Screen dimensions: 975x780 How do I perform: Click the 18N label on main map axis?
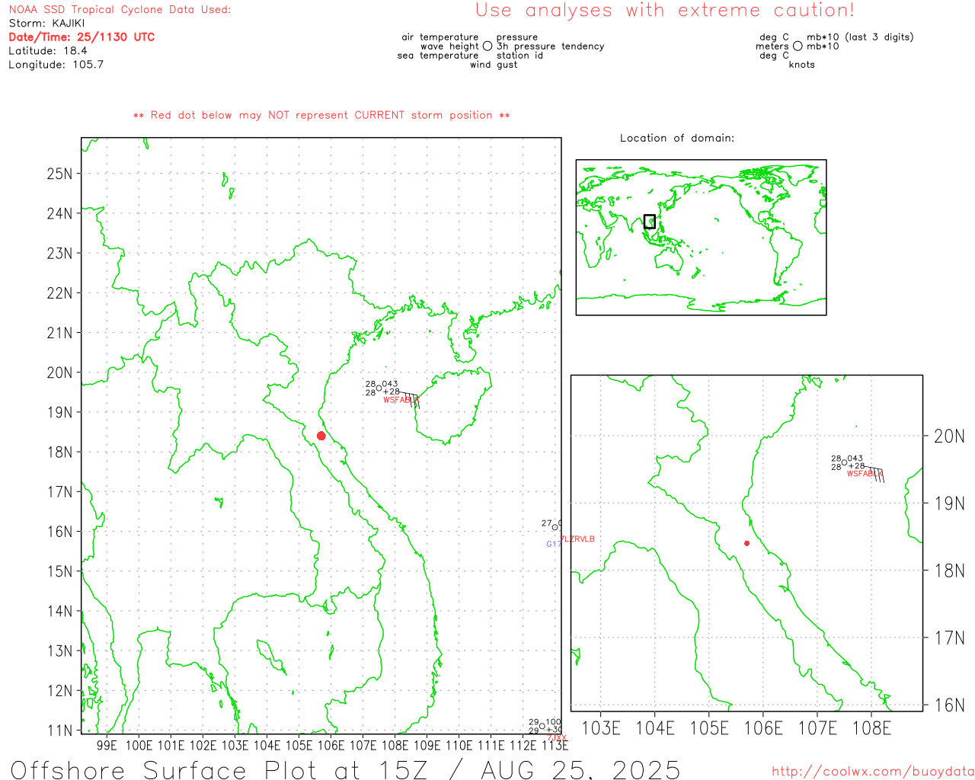click(x=59, y=452)
